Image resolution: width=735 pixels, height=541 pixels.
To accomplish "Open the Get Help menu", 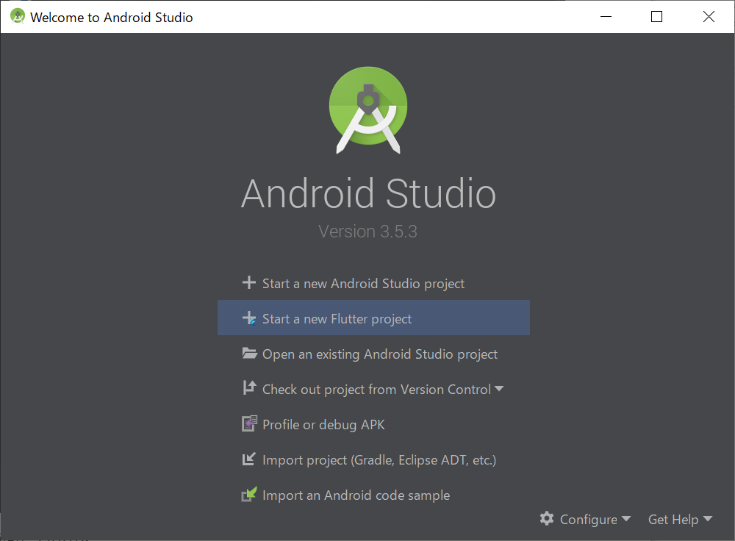I will (680, 520).
